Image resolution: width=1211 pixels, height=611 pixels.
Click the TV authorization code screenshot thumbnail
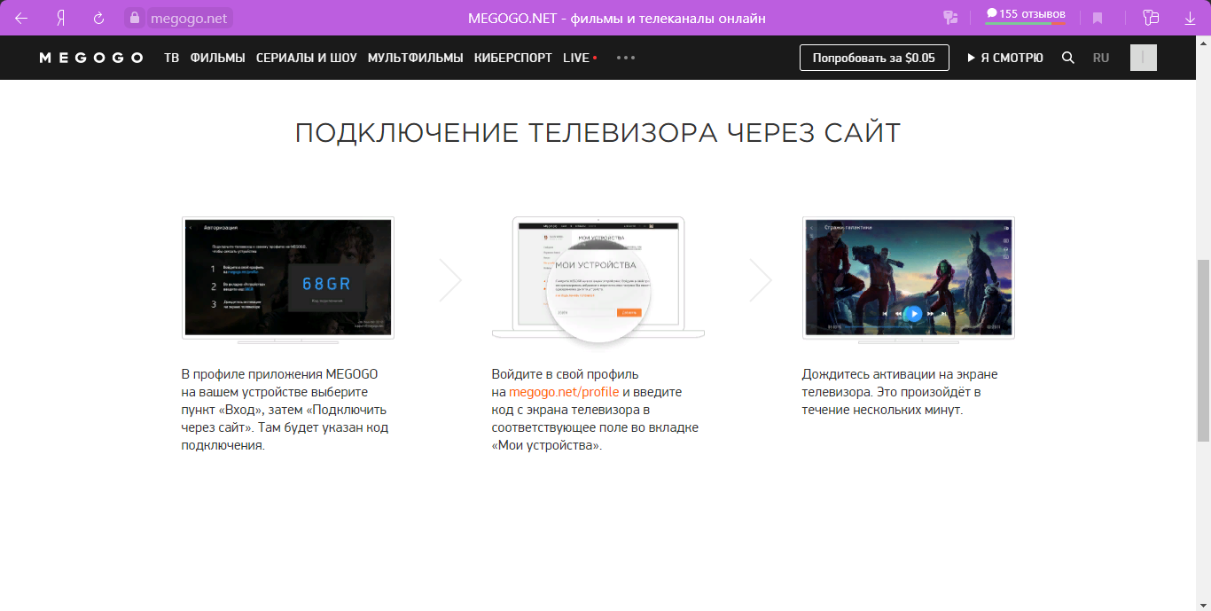pos(288,278)
